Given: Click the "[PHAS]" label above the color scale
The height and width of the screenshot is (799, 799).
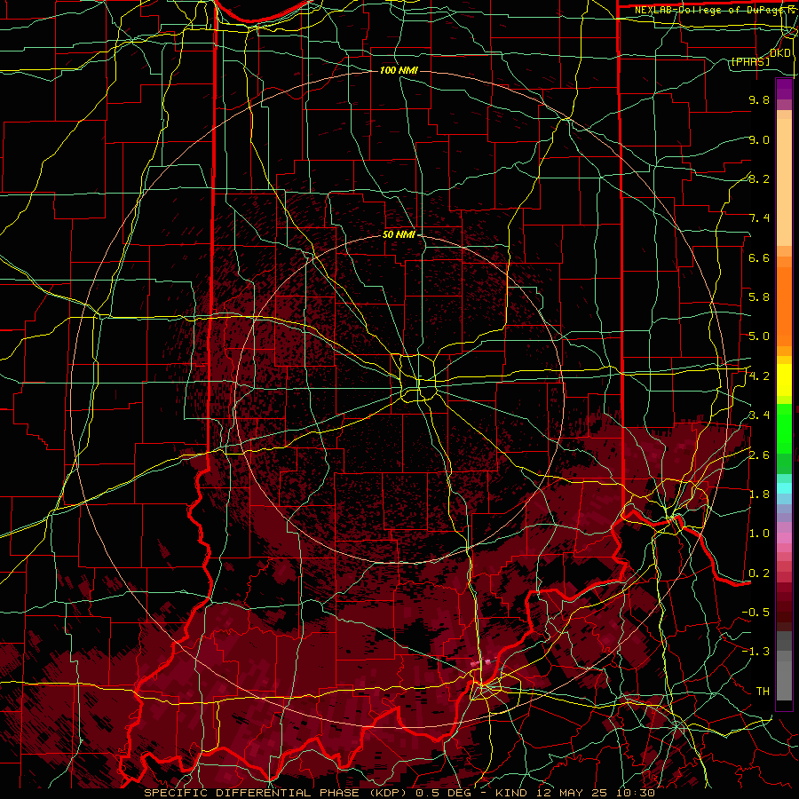Looking at the screenshot, I should (750, 61).
